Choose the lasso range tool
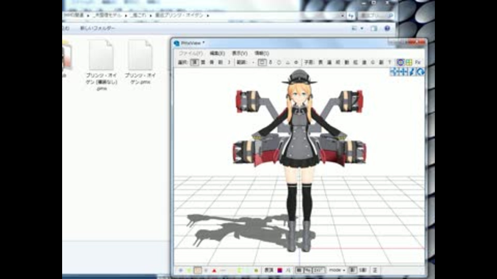 [x=270, y=63]
